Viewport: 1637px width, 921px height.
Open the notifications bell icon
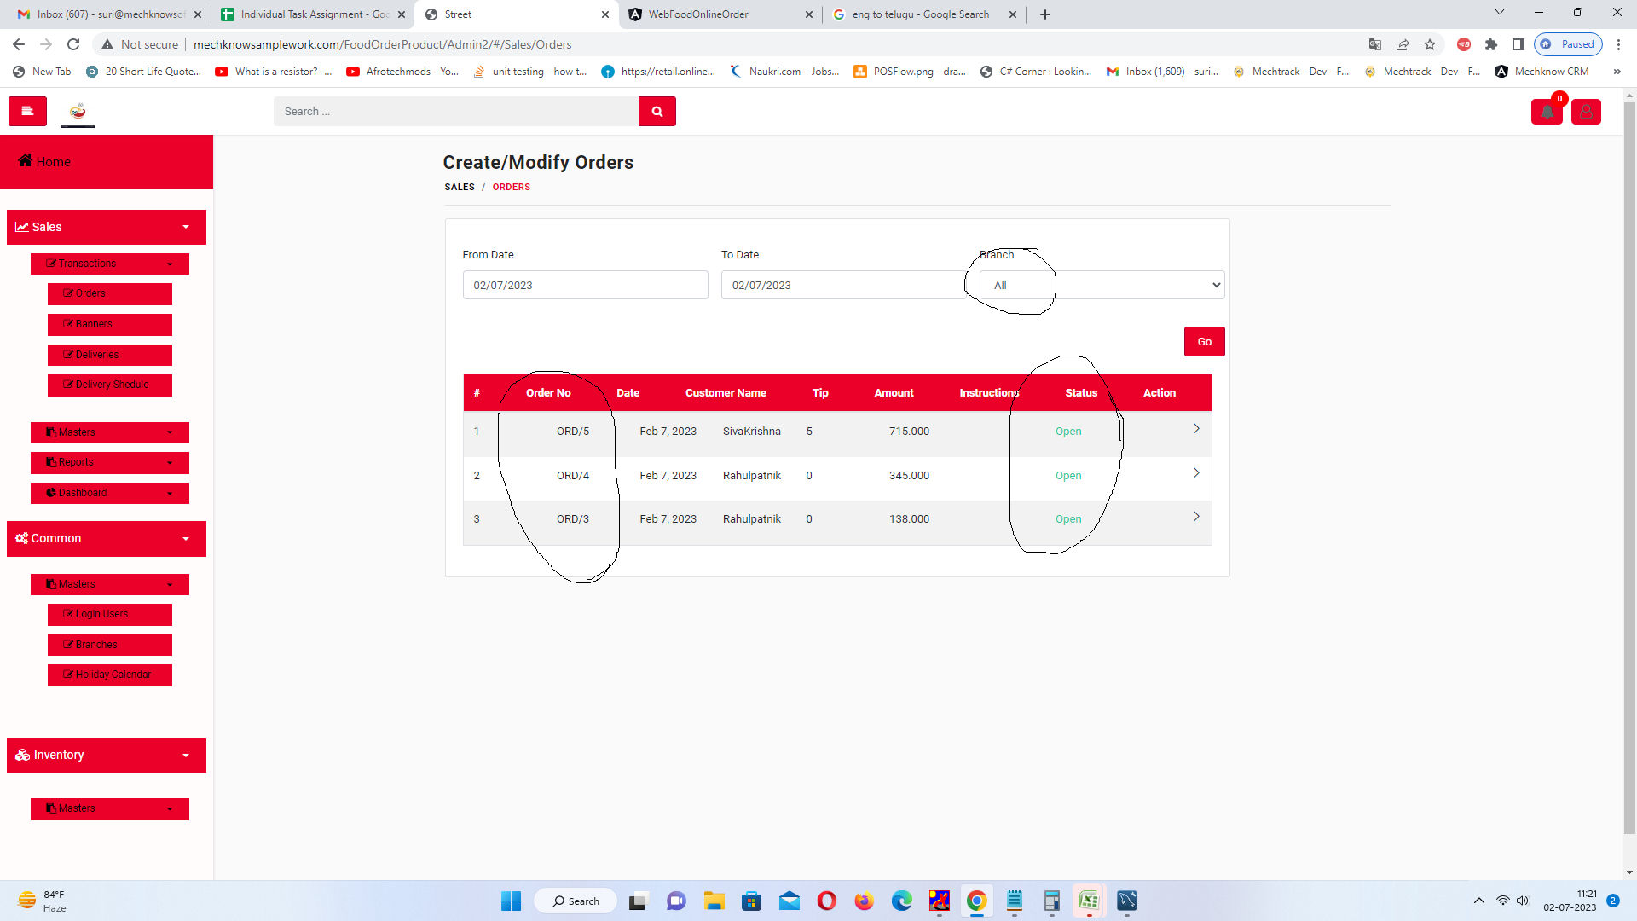click(1547, 112)
